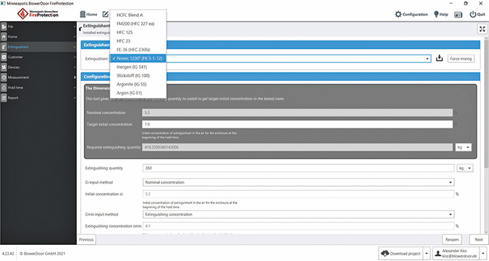Select HFC 125 from the dropdown list
The width and height of the screenshot is (489, 261).
point(138,32)
